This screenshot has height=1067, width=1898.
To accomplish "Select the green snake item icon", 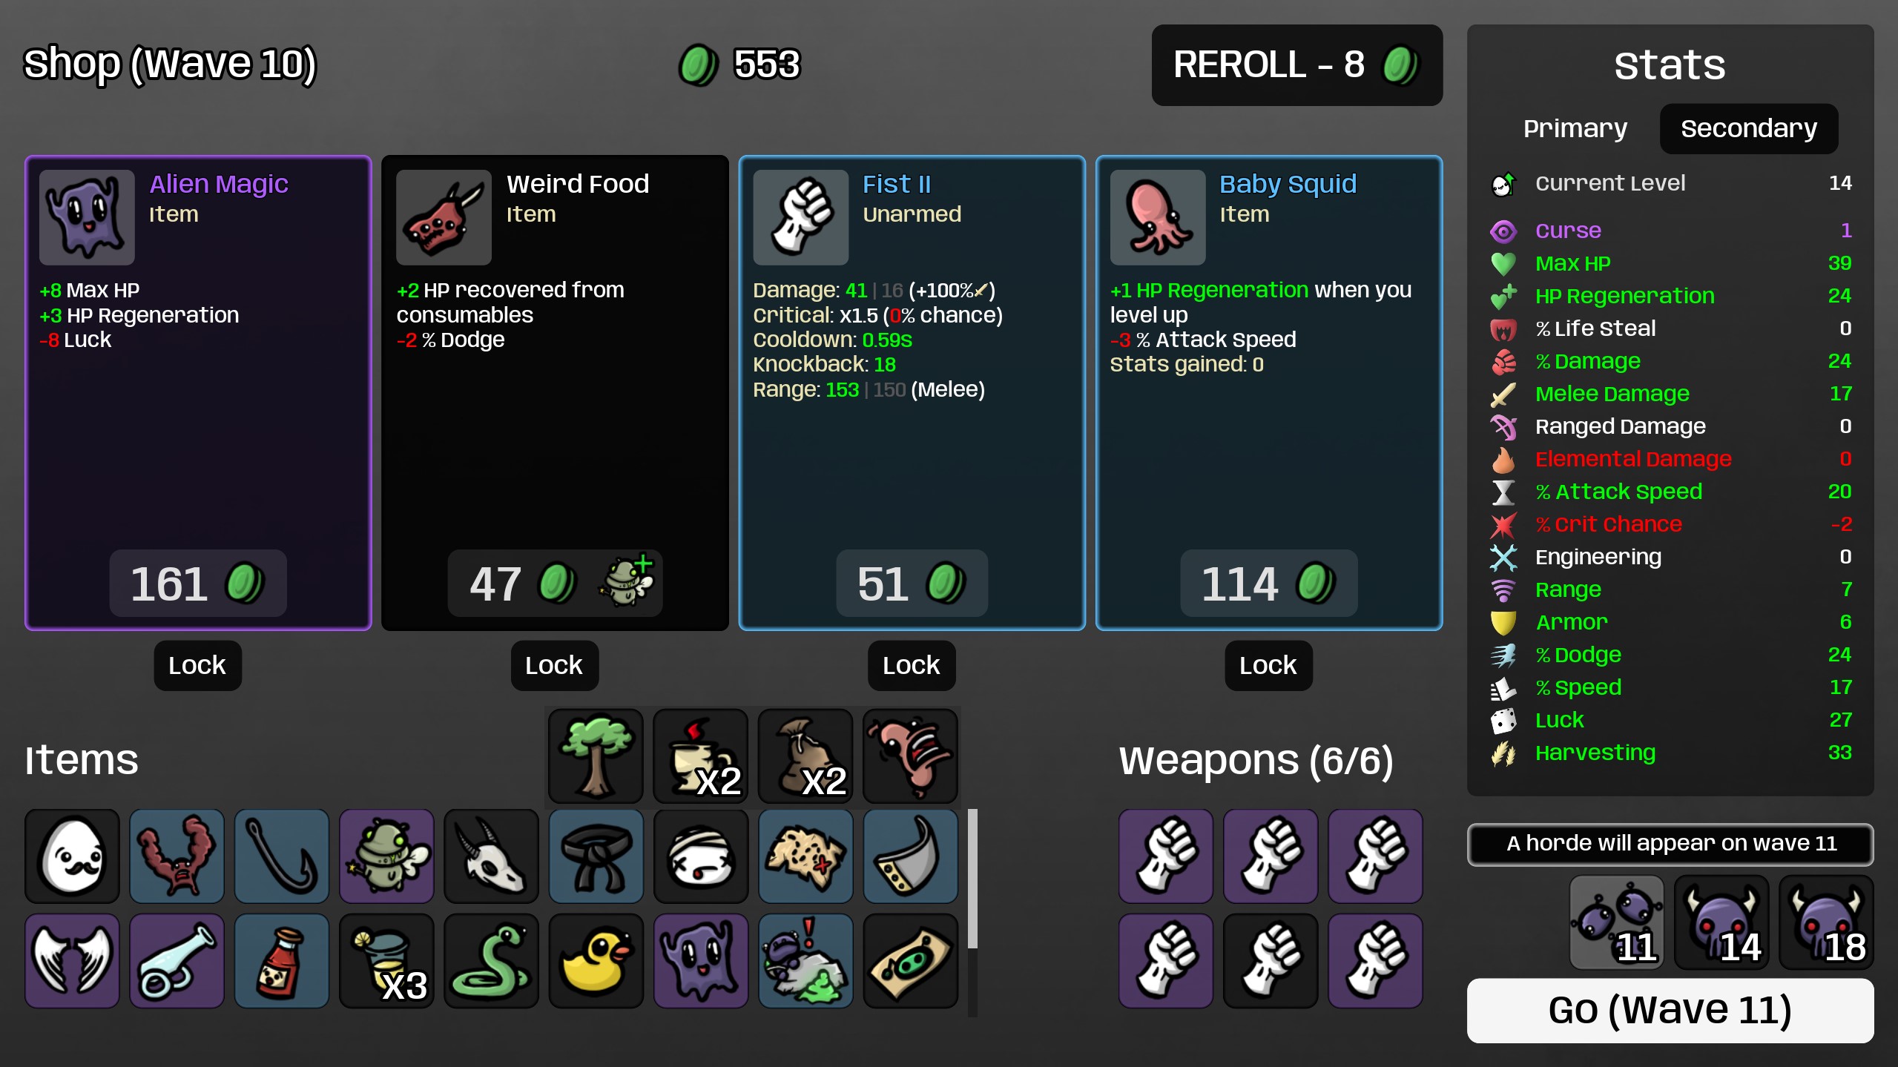I will coord(491,961).
